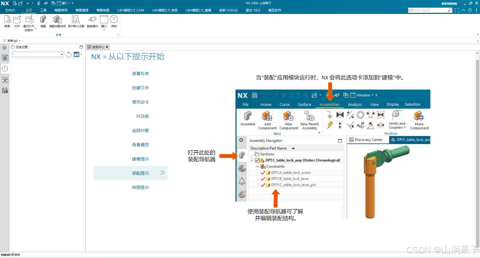Click the 窗口 window icon in ribbon
This screenshot has width=480, height=258.
(x=104, y=19)
